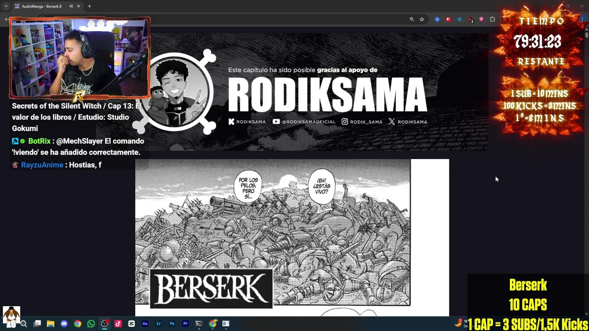Select the AudioManga - Berserk 8 tab

click(47, 6)
